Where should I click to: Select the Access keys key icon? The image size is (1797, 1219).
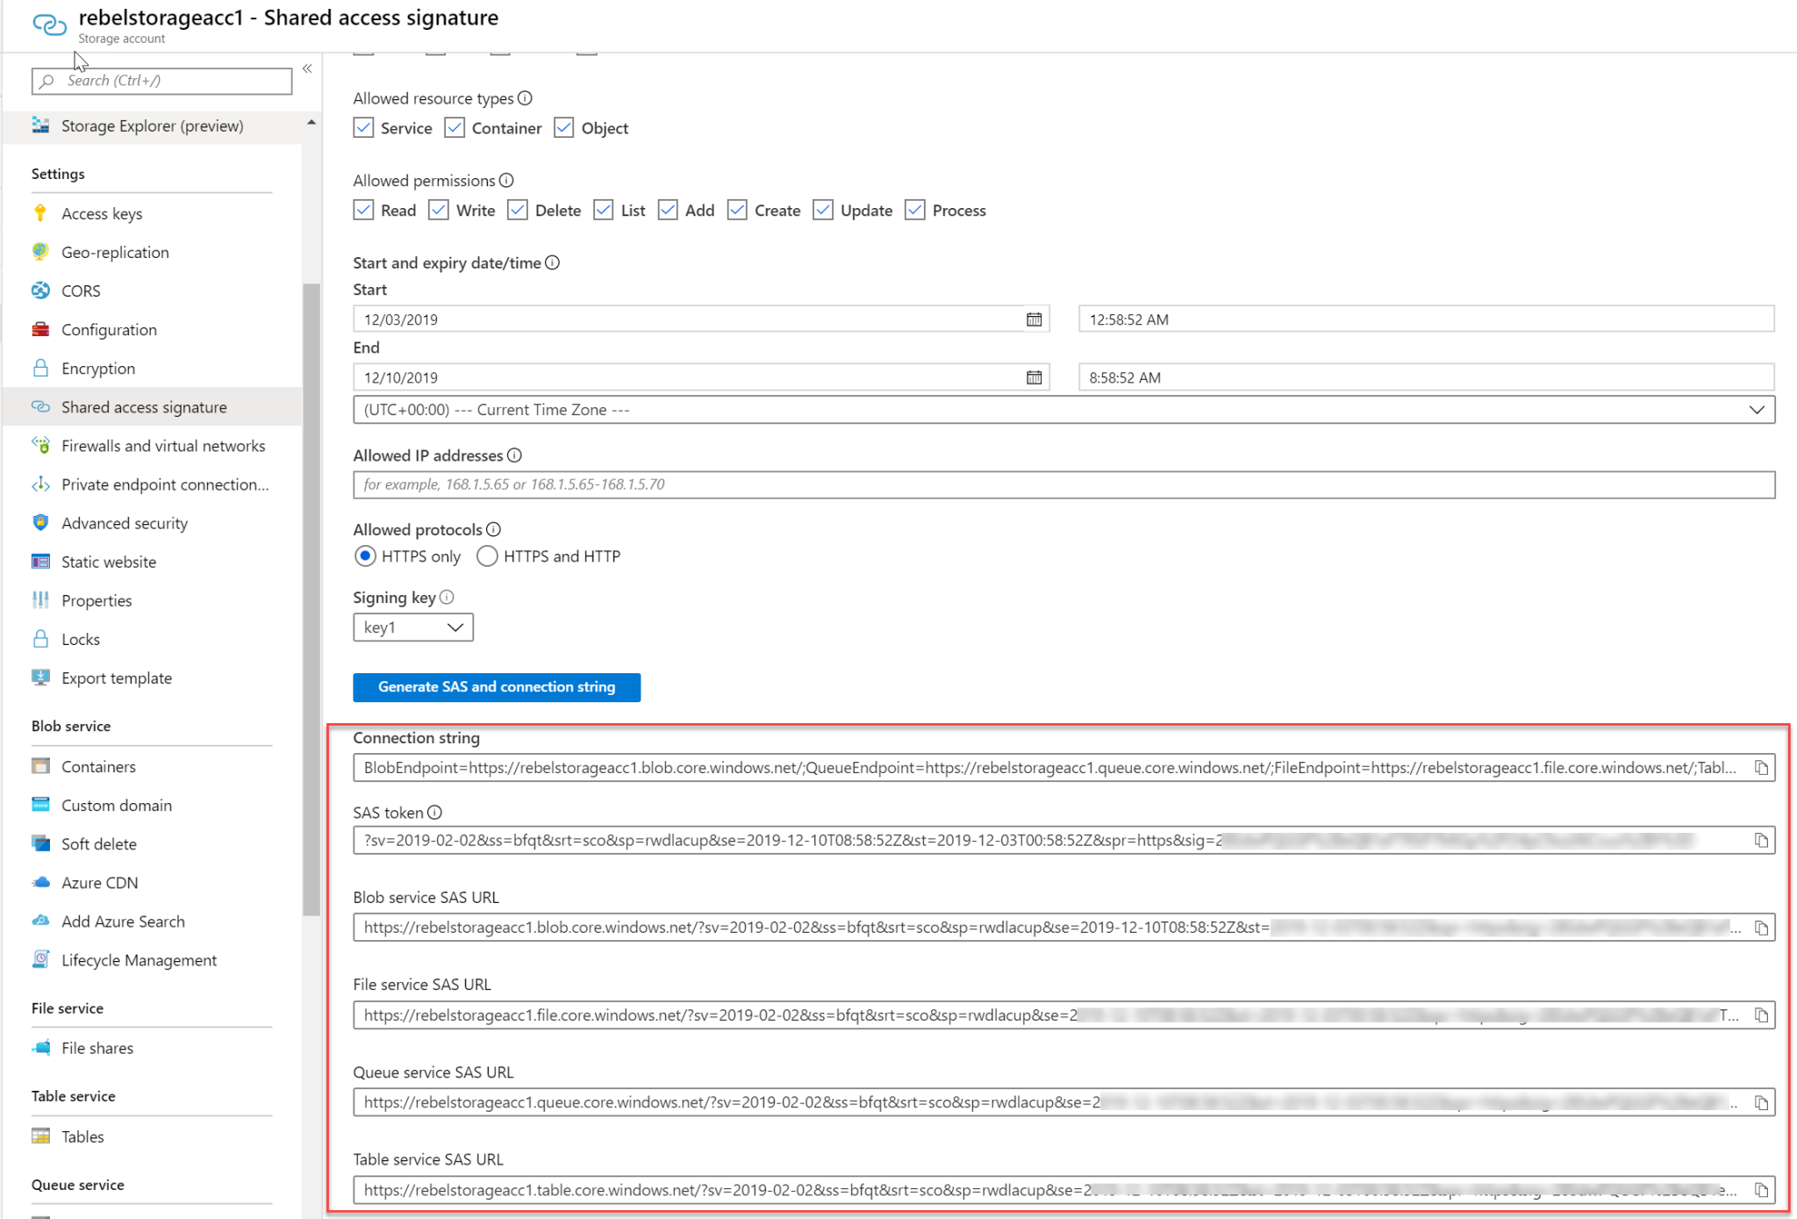[x=40, y=212]
